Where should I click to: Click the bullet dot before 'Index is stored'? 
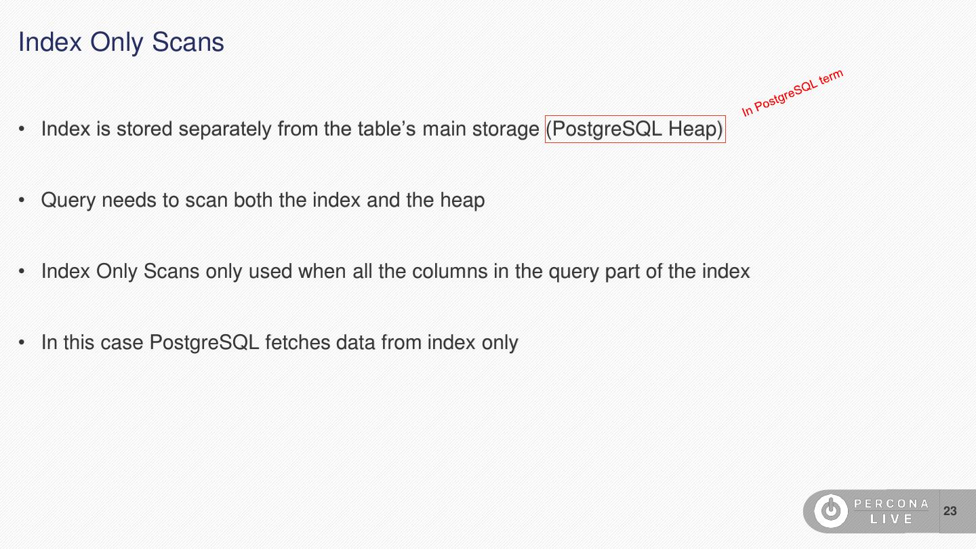23,129
